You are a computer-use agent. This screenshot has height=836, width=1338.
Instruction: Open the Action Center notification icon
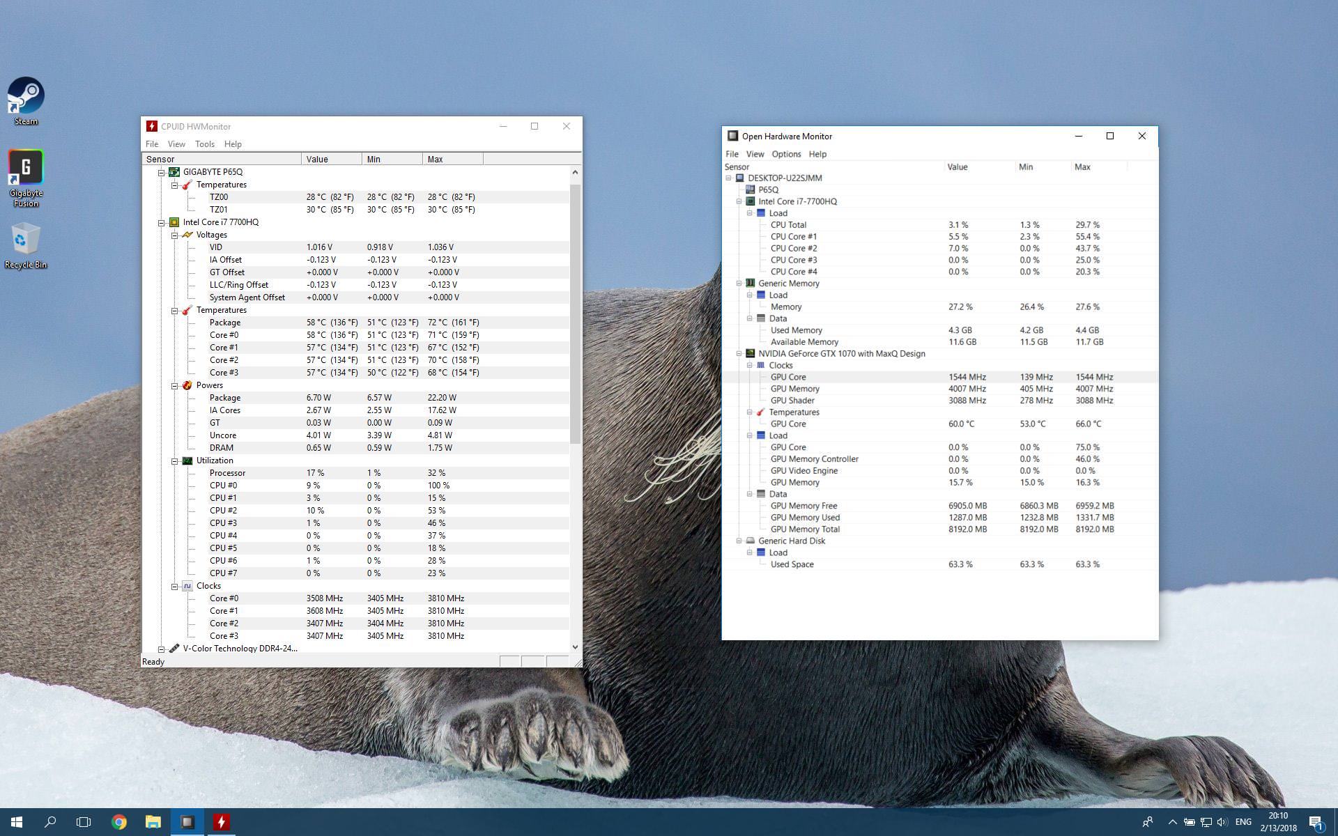coord(1316,822)
